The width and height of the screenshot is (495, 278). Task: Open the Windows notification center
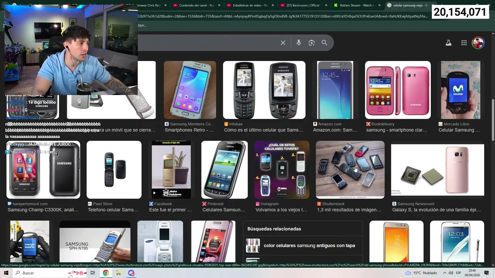pyautogui.click(x=486, y=273)
